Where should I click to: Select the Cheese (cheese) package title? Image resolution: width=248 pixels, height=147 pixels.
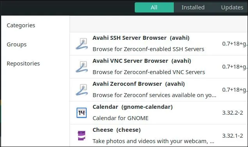click(116, 130)
